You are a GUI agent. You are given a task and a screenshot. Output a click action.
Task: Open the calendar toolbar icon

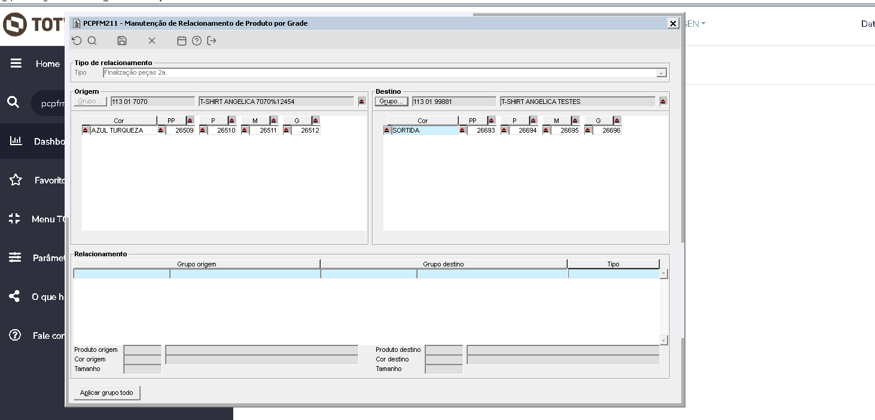[182, 41]
